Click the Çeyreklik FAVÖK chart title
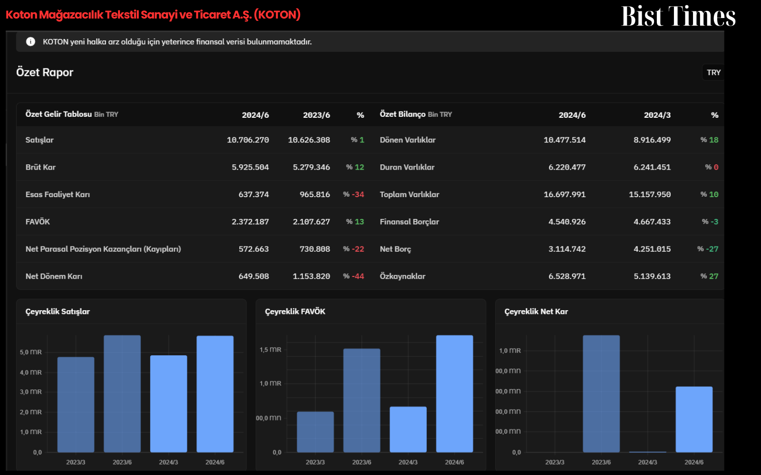Screen dimensions: 761x475 [x=295, y=312]
